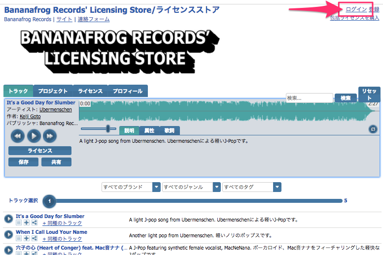Click license list icon under "It's a Good Day for Slumber"
Viewport: 383px width, 255px height.
click(19, 223)
